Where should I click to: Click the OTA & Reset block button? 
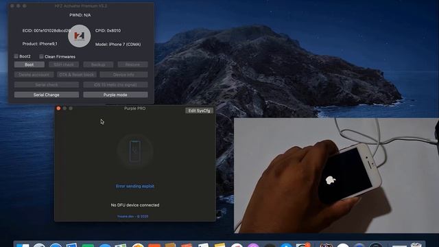click(77, 75)
